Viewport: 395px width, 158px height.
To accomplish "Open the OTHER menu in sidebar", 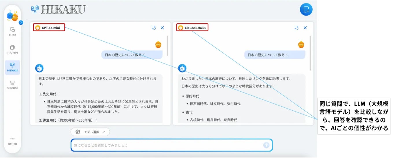I will (12, 141).
